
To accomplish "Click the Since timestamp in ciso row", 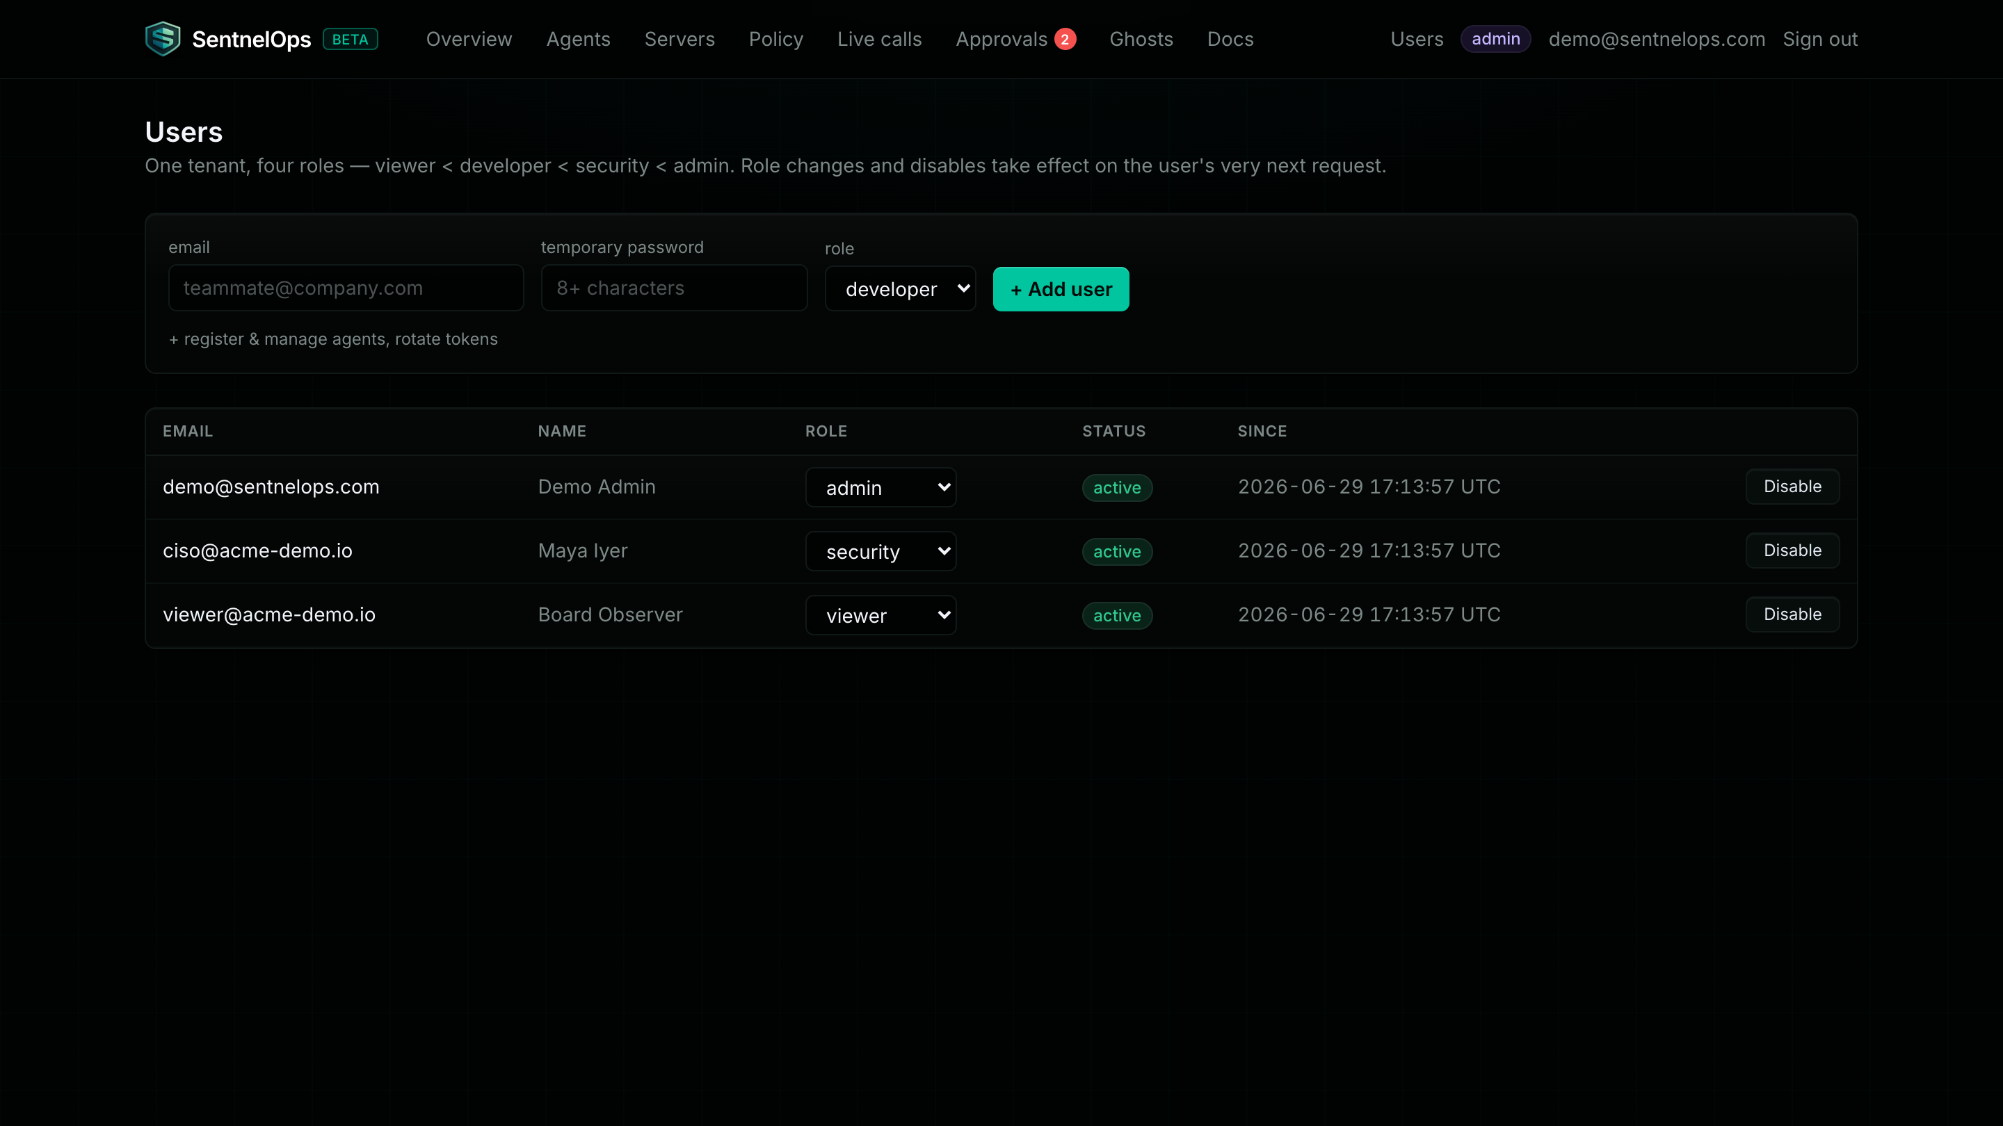I will coord(1369,550).
